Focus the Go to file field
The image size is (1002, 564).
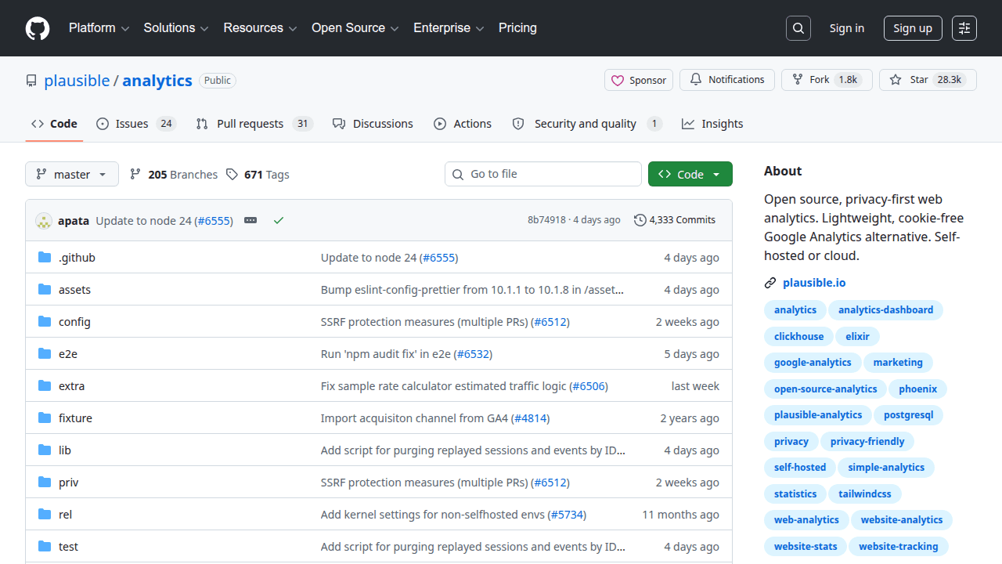543,174
